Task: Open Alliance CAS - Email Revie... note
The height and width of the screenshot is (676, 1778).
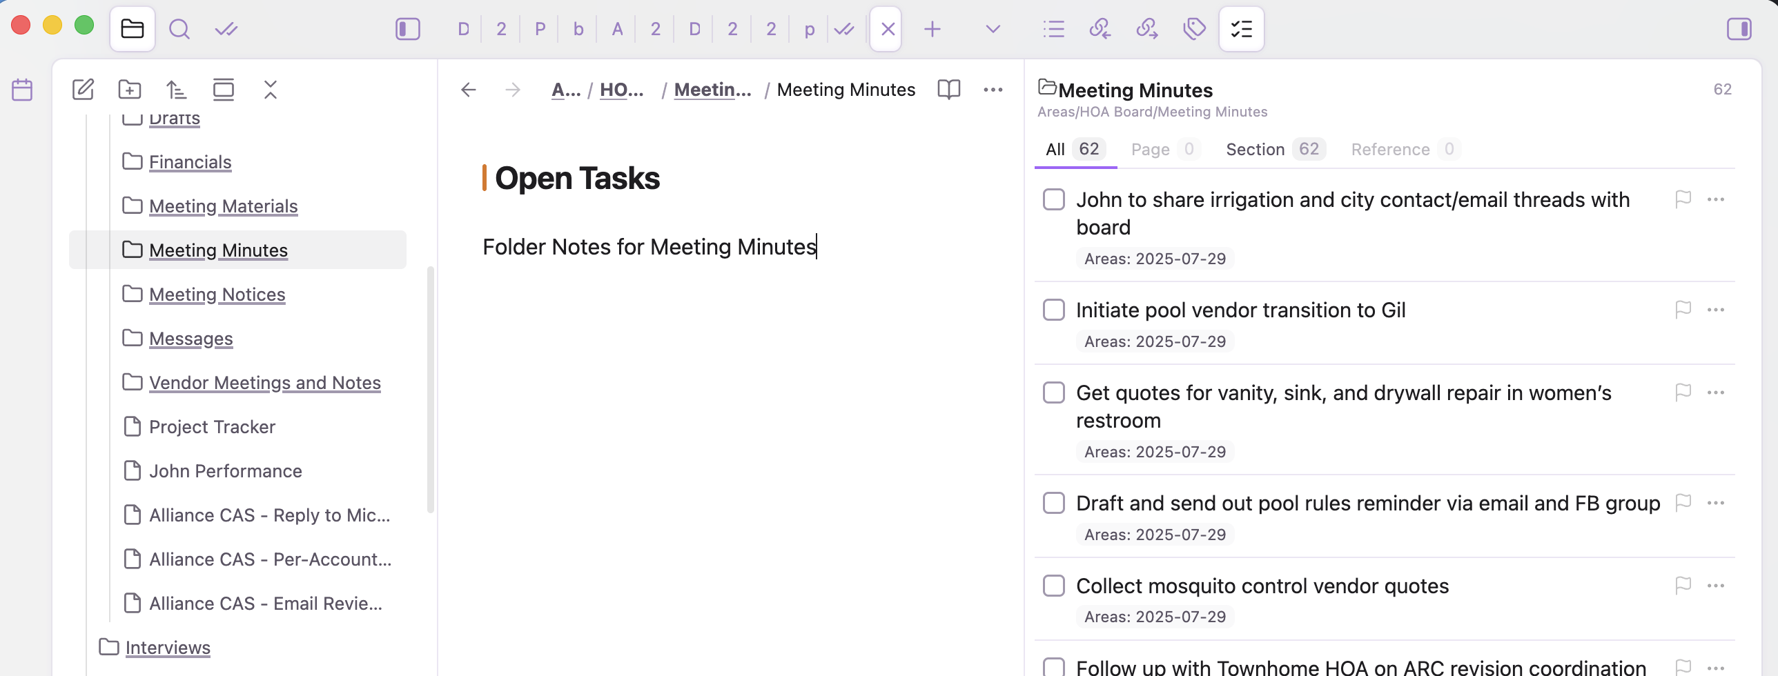Action: (266, 604)
